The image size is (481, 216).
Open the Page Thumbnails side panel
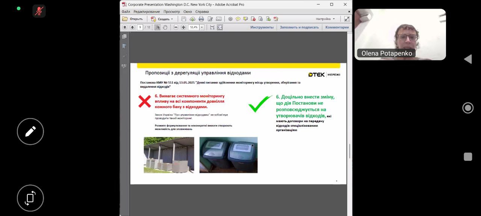pos(124,36)
